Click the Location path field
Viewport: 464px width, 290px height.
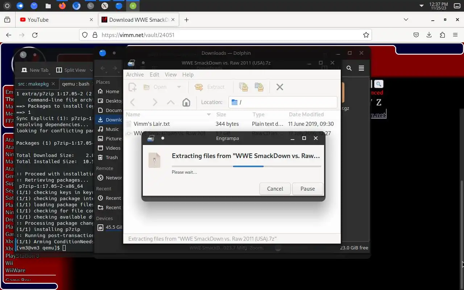[x=283, y=102]
